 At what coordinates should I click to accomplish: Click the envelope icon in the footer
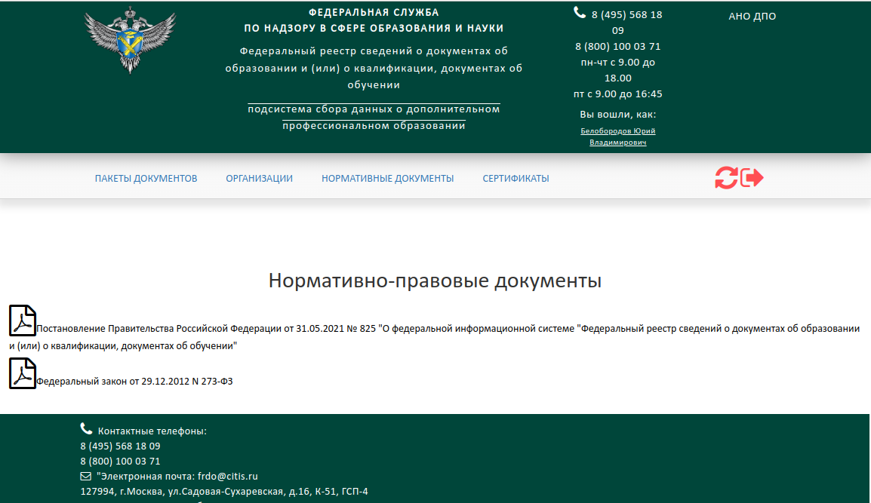(86, 477)
